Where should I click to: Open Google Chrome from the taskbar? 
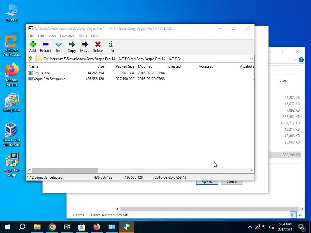click(x=52, y=227)
